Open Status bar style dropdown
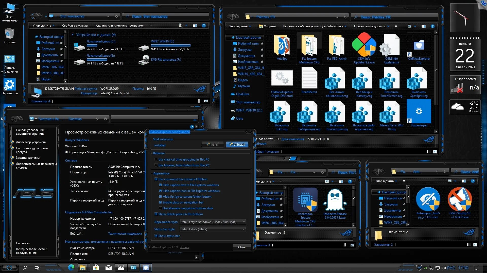 [x=213, y=229]
